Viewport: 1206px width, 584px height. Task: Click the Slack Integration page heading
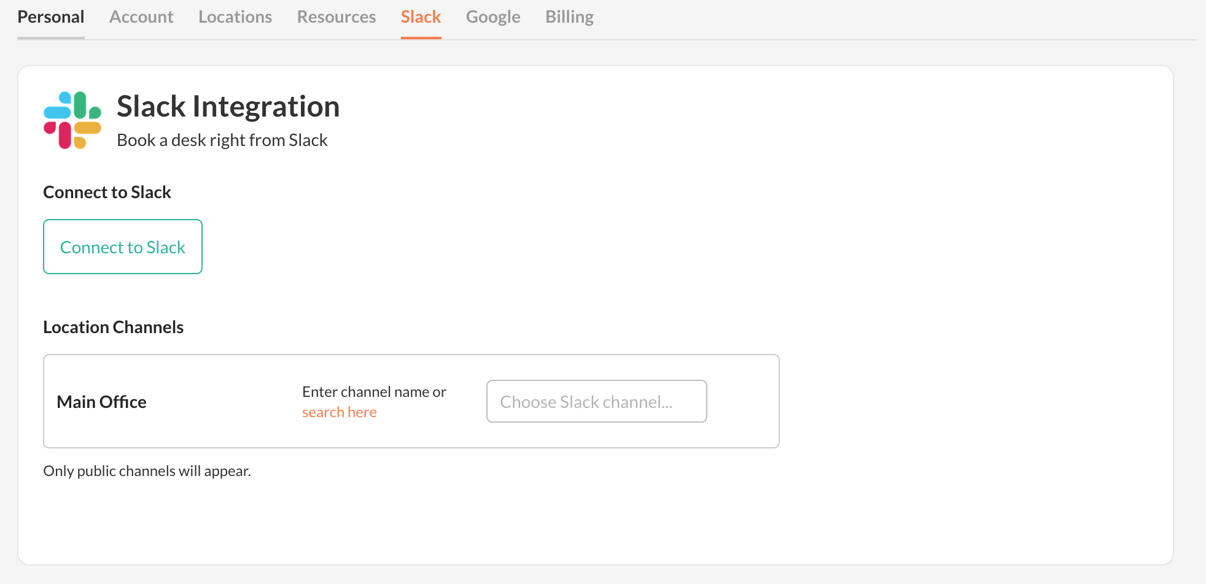point(228,107)
